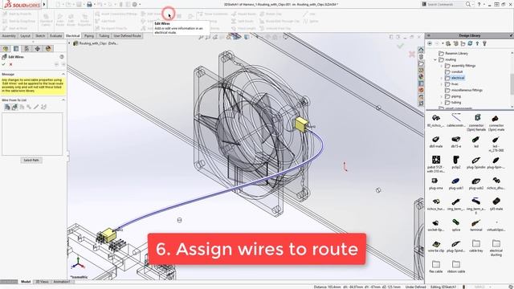
Task: Collapse the routing folder in Design Library
Action: pyautogui.click(x=435, y=59)
